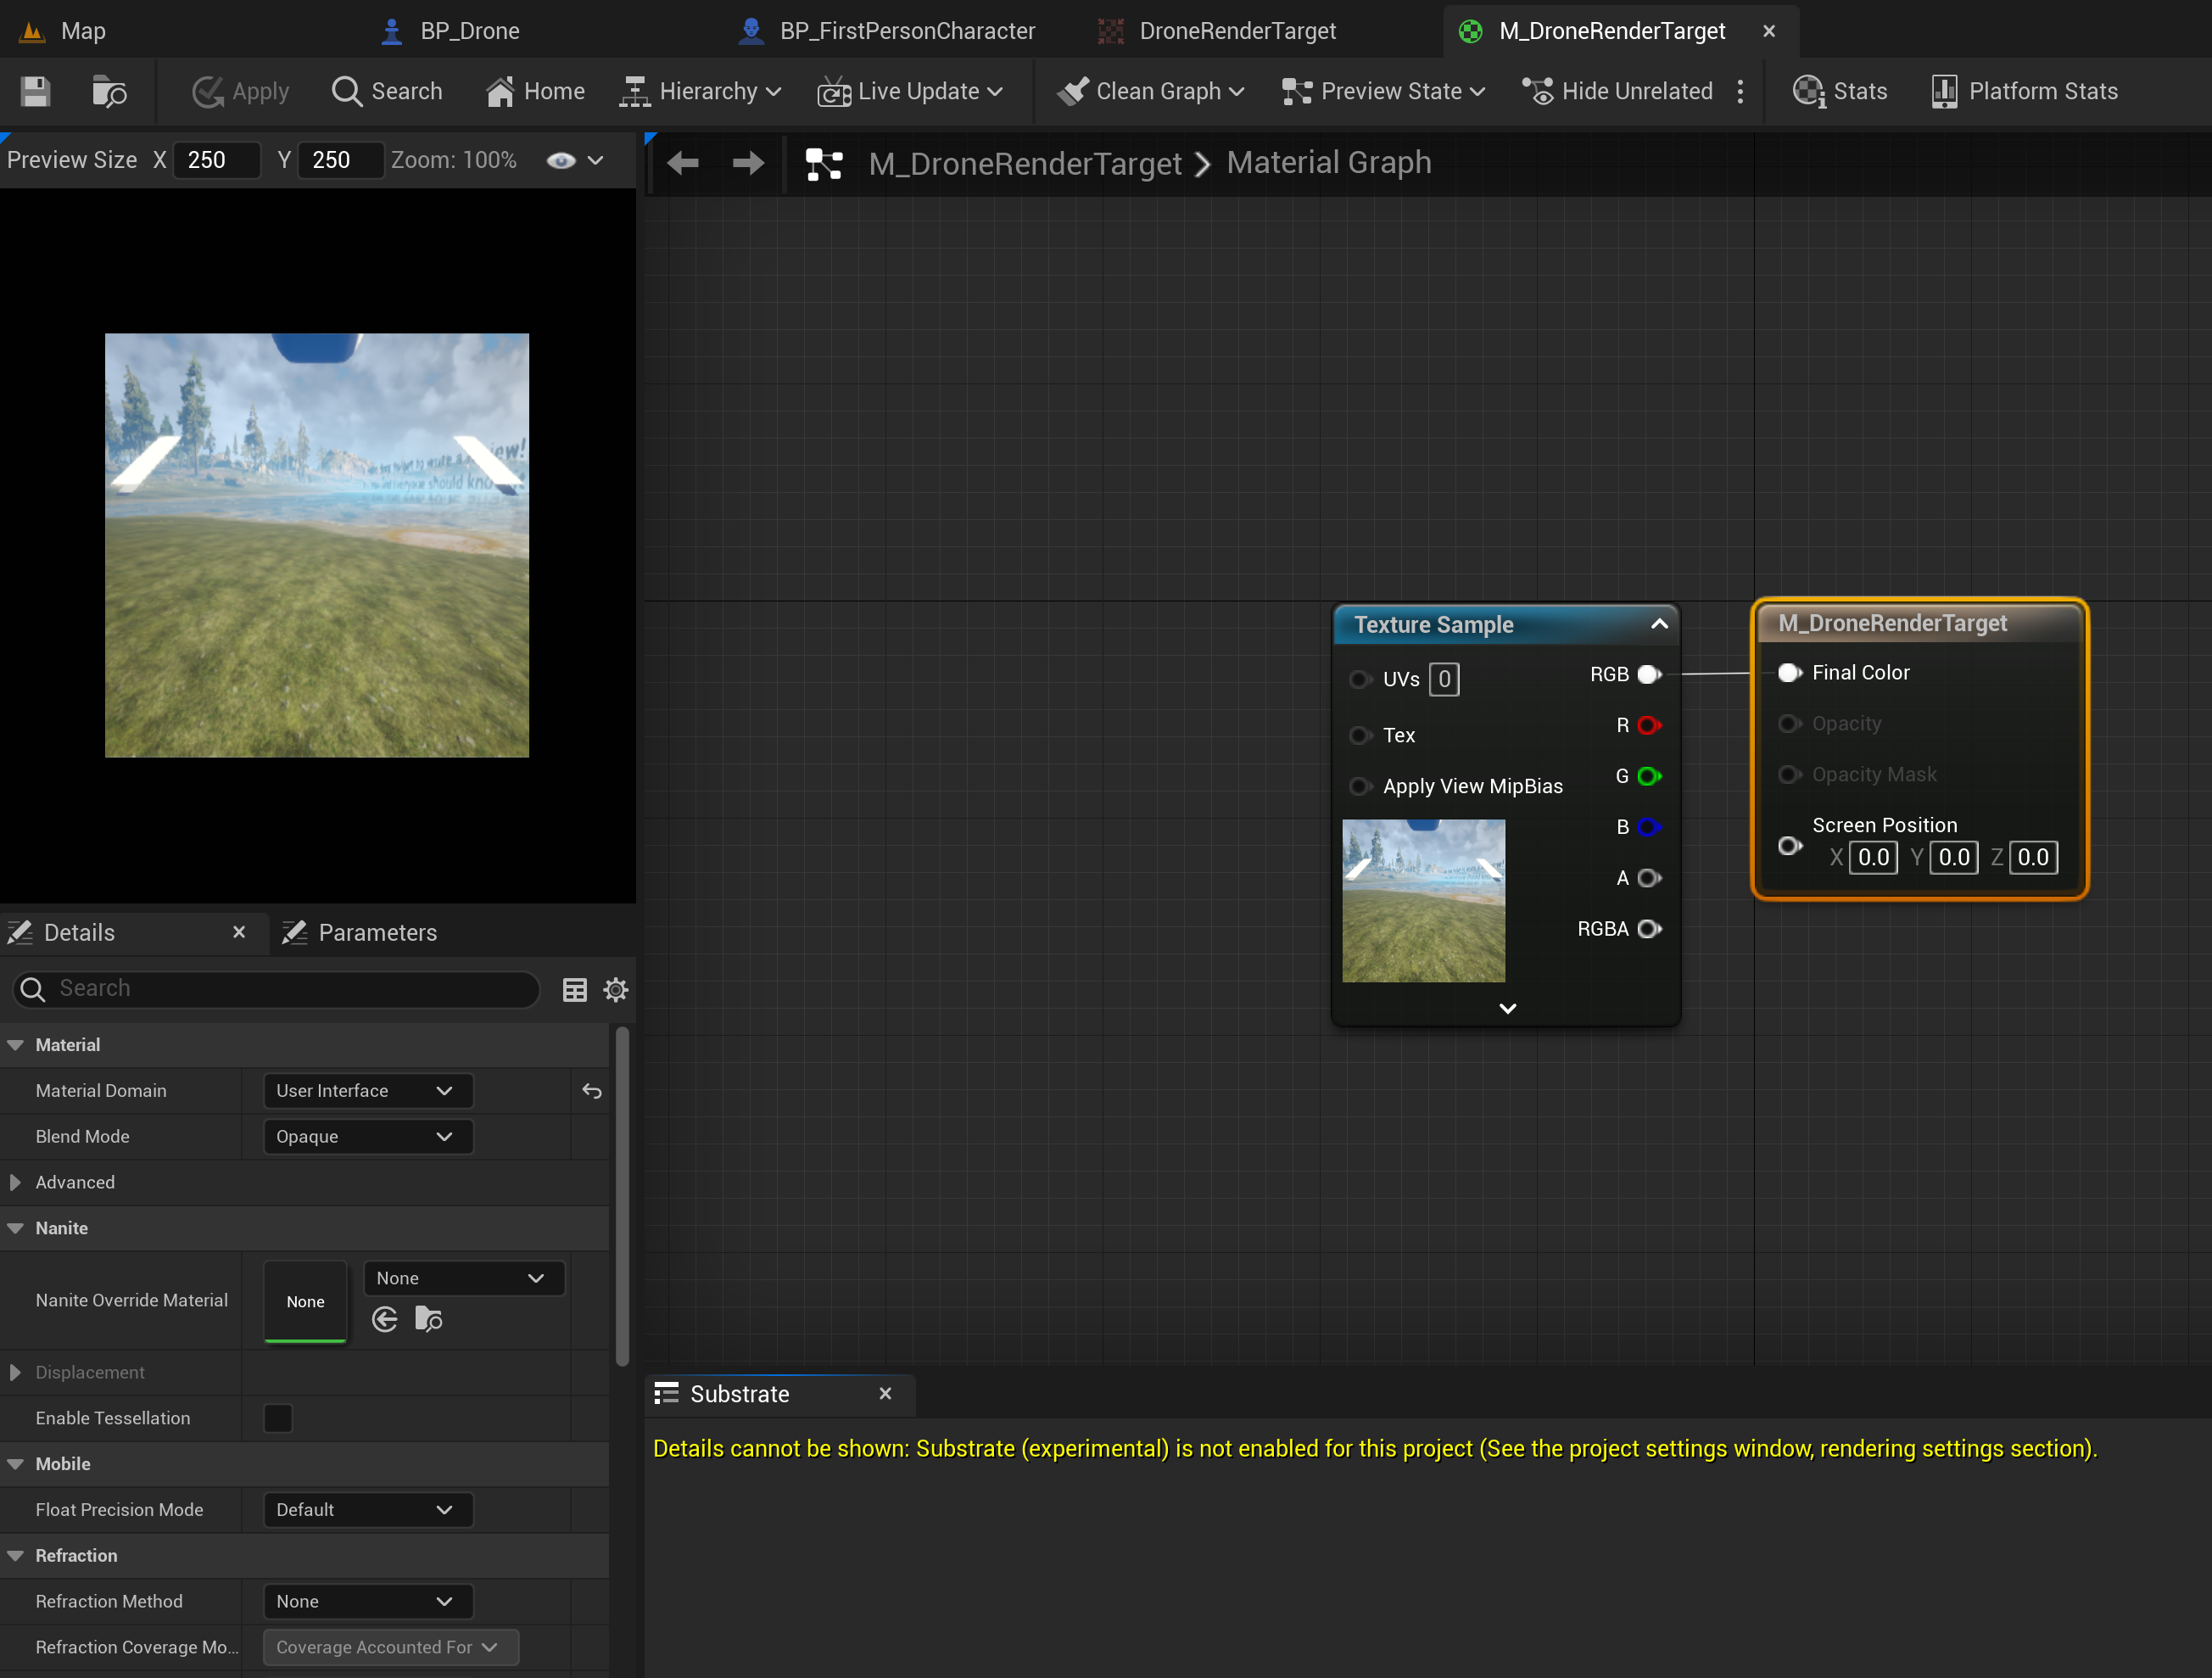Click the Apply View MipBias input pin
Screen dimensions: 2212x1678
pyautogui.click(x=1360, y=786)
